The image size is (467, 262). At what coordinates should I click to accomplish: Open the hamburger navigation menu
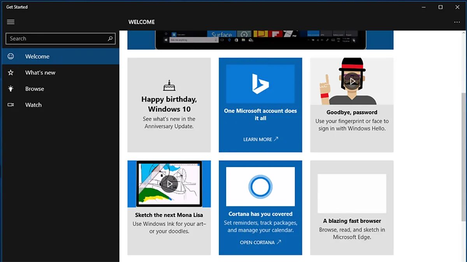11,22
